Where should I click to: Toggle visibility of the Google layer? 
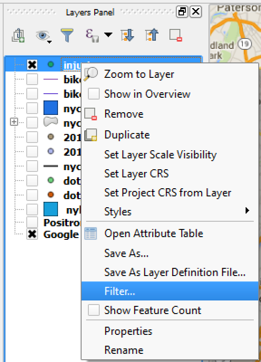point(32,234)
